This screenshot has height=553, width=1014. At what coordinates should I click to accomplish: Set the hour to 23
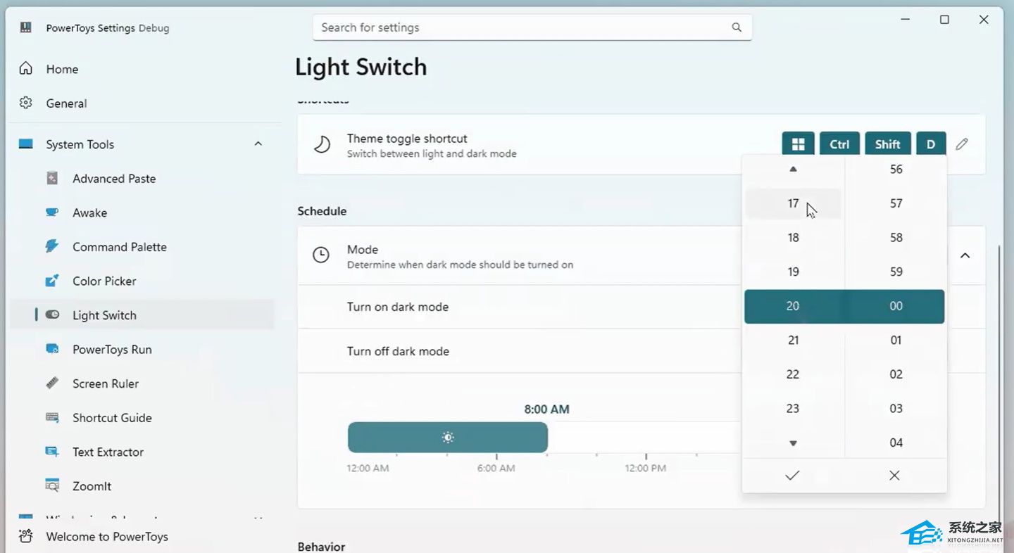793,408
